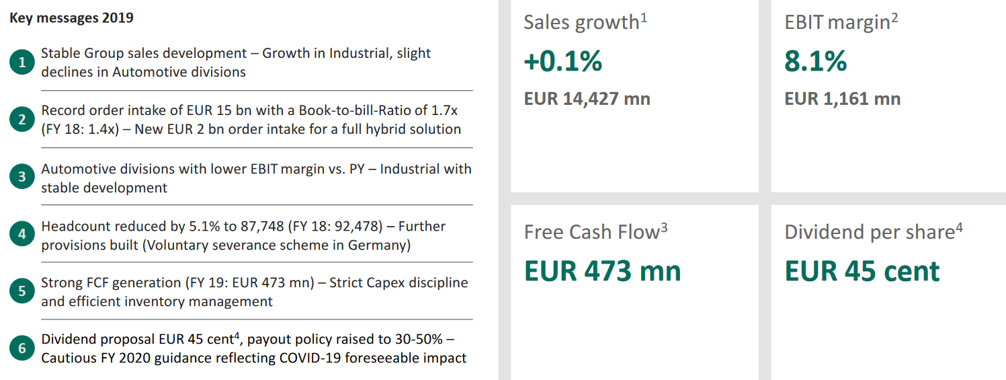Click the Free Cash Flow card title
Image resolution: width=1006 pixels, height=380 pixels.
[596, 231]
